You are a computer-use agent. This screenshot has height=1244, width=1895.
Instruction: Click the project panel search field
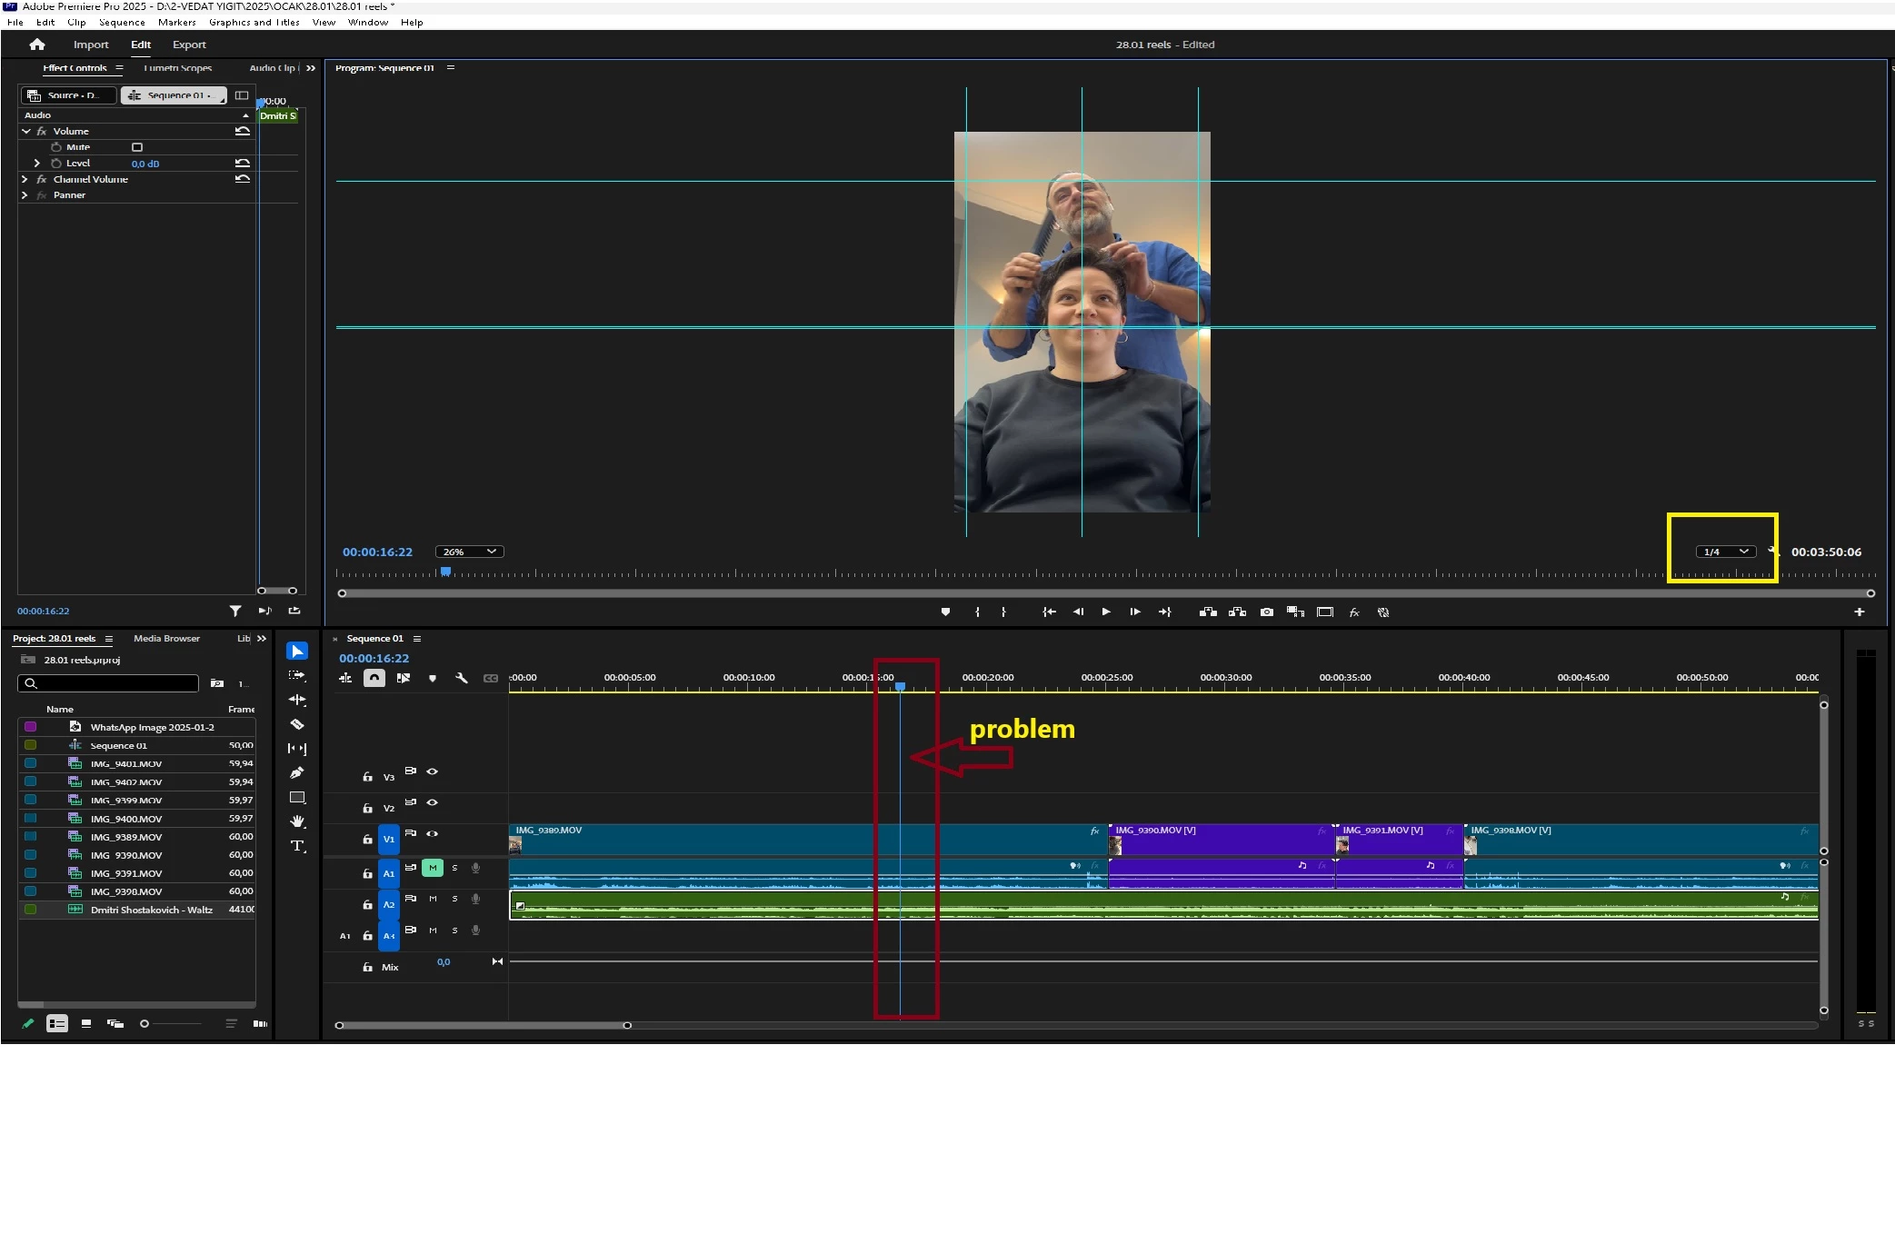pyautogui.click(x=111, y=683)
